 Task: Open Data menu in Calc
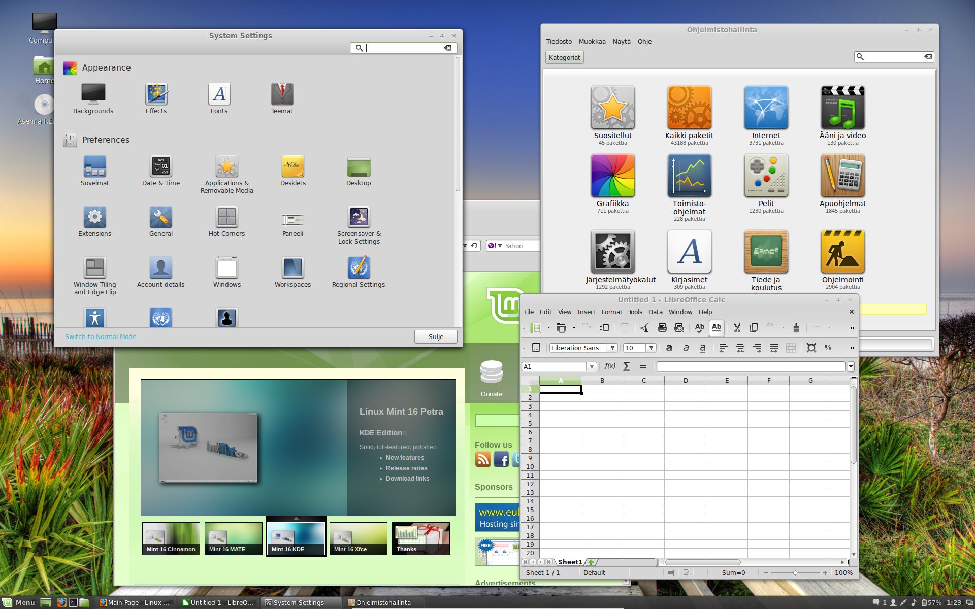655,312
